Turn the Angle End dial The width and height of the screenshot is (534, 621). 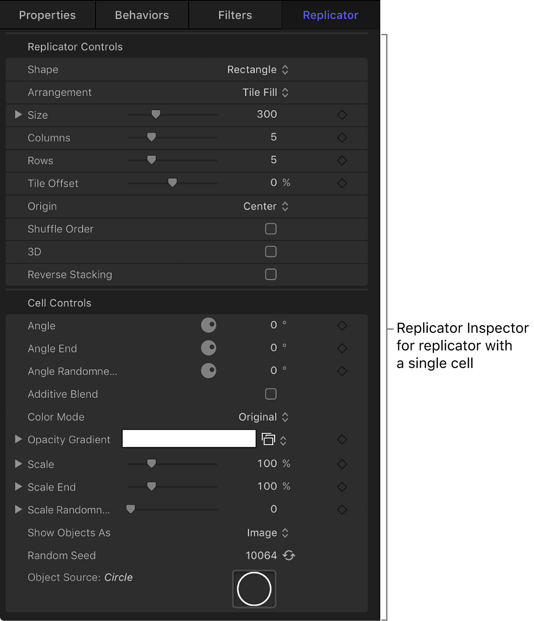[x=209, y=348]
